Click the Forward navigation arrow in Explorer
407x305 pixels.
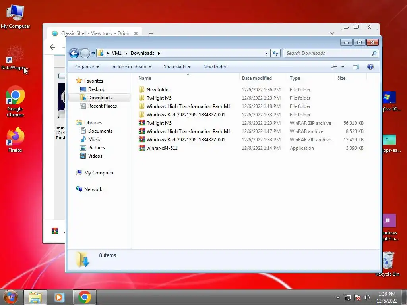click(85, 54)
